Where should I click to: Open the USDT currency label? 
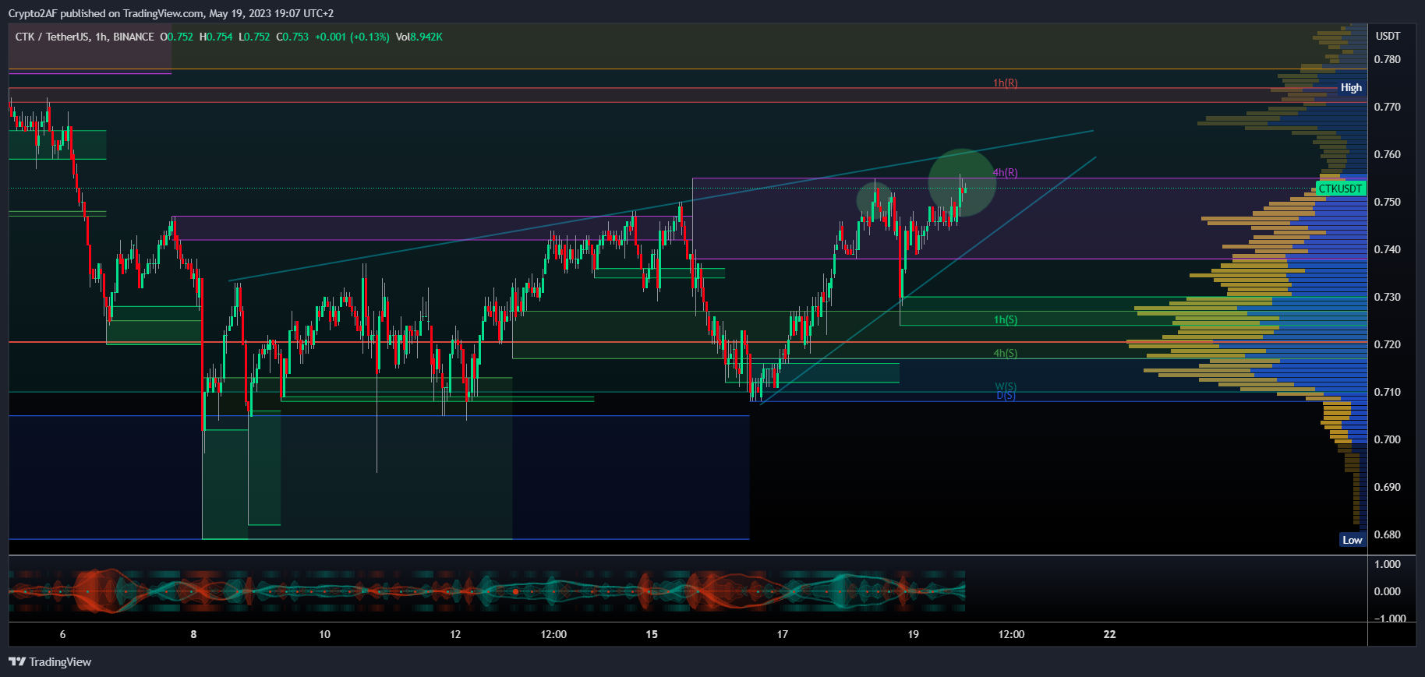click(1388, 36)
